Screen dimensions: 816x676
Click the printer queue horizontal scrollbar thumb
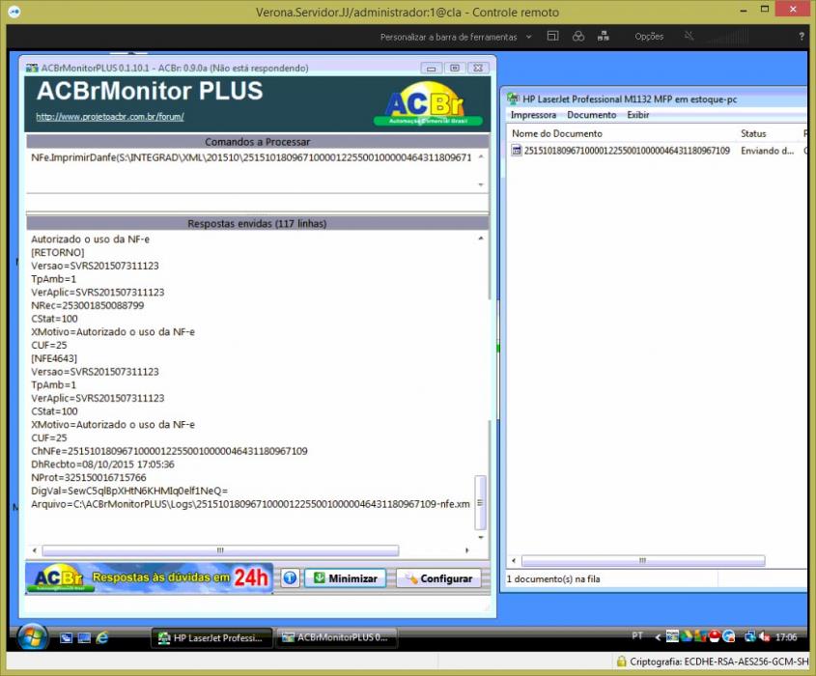pyautogui.click(x=643, y=560)
